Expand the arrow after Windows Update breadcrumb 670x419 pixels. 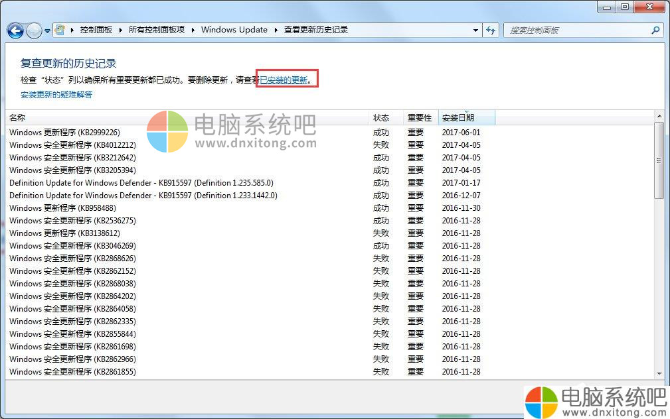point(276,30)
